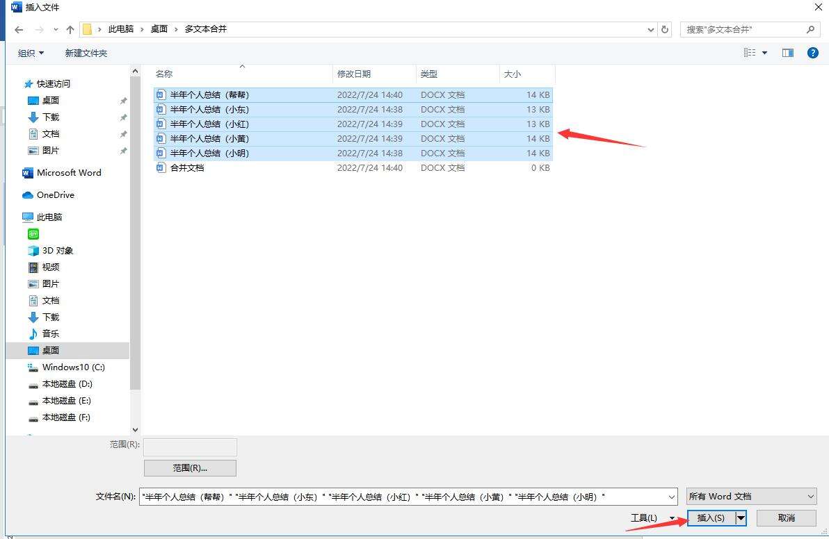This screenshot has width=829, height=539.
Task: Sort files by 修改日期 column header
Action: (354, 74)
